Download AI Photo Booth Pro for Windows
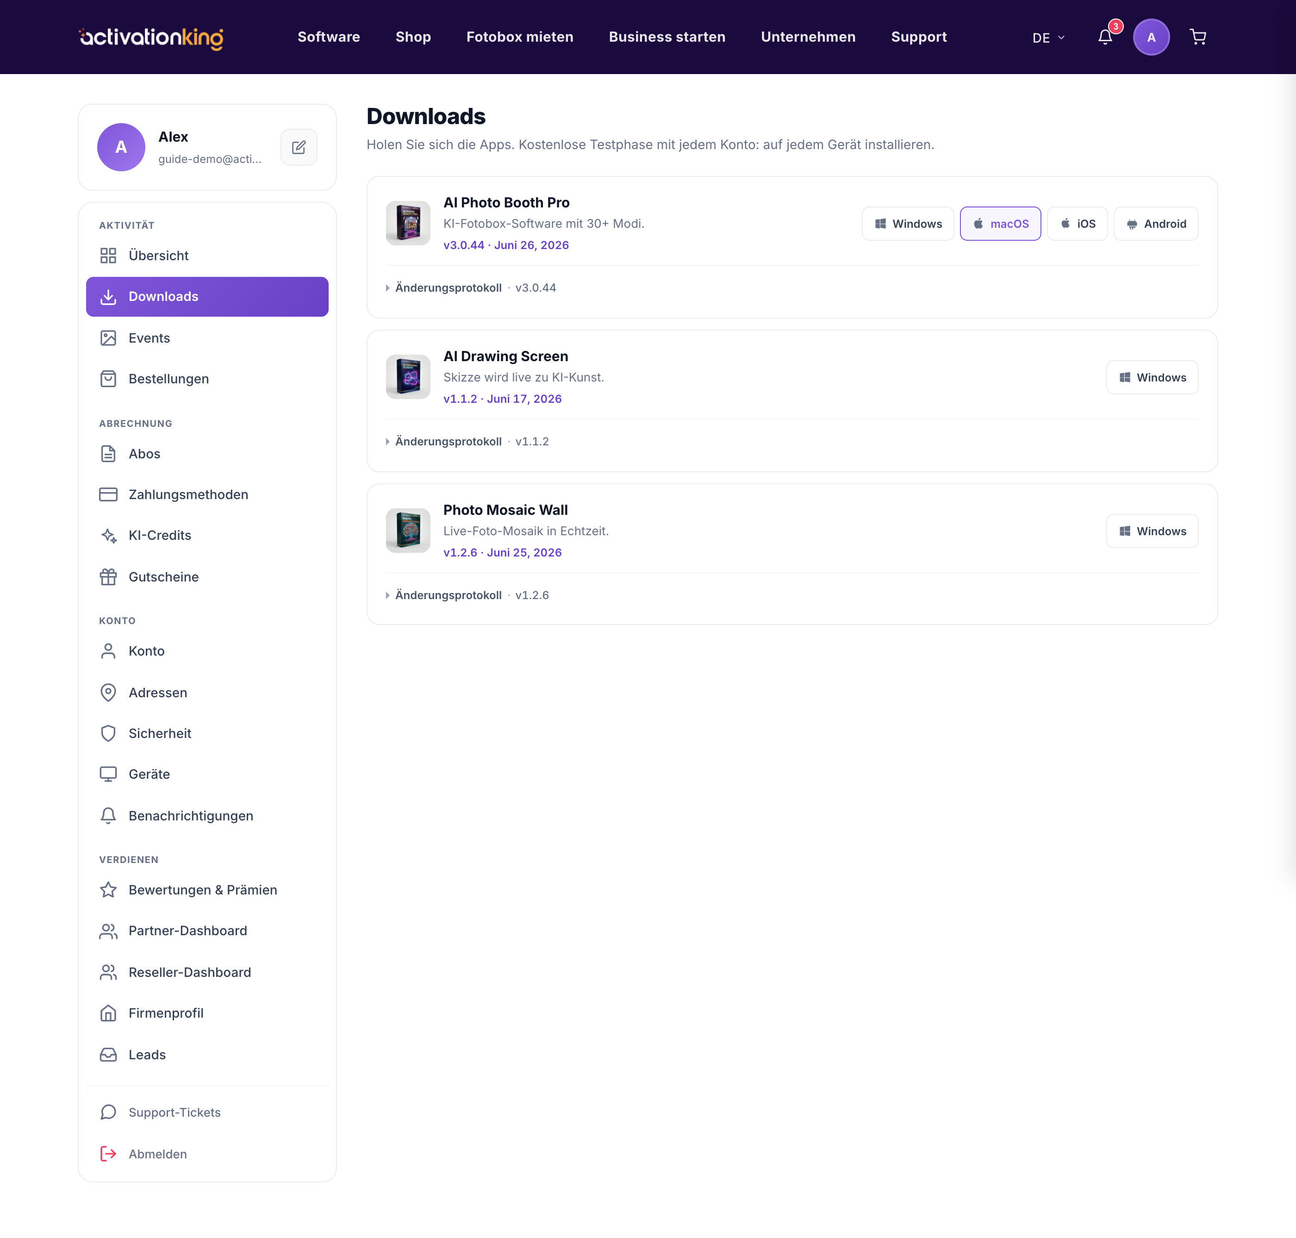The height and width of the screenshot is (1238, 1296). pos(908,224)
